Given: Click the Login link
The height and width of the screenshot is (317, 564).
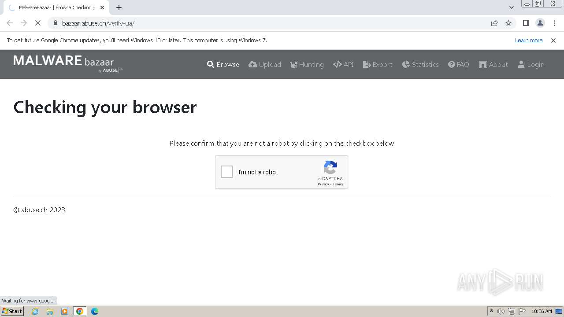Looking at the screenshot, I should (531, 64).
